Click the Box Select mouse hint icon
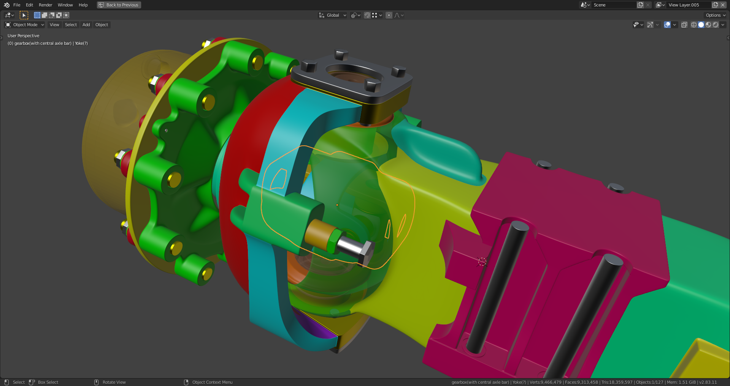This screenshot has width=730, height=386. 32,382
